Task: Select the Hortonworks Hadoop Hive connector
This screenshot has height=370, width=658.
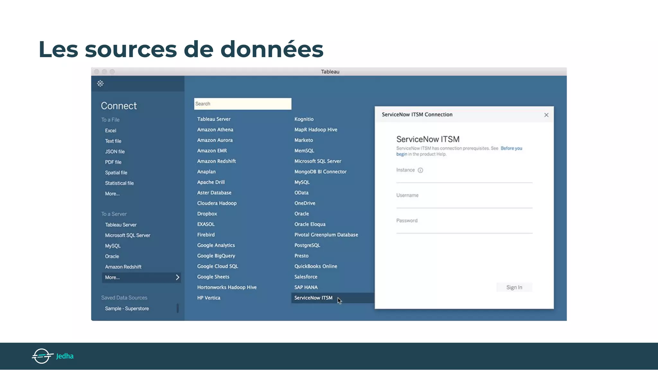Action: [x=227, y=287]
